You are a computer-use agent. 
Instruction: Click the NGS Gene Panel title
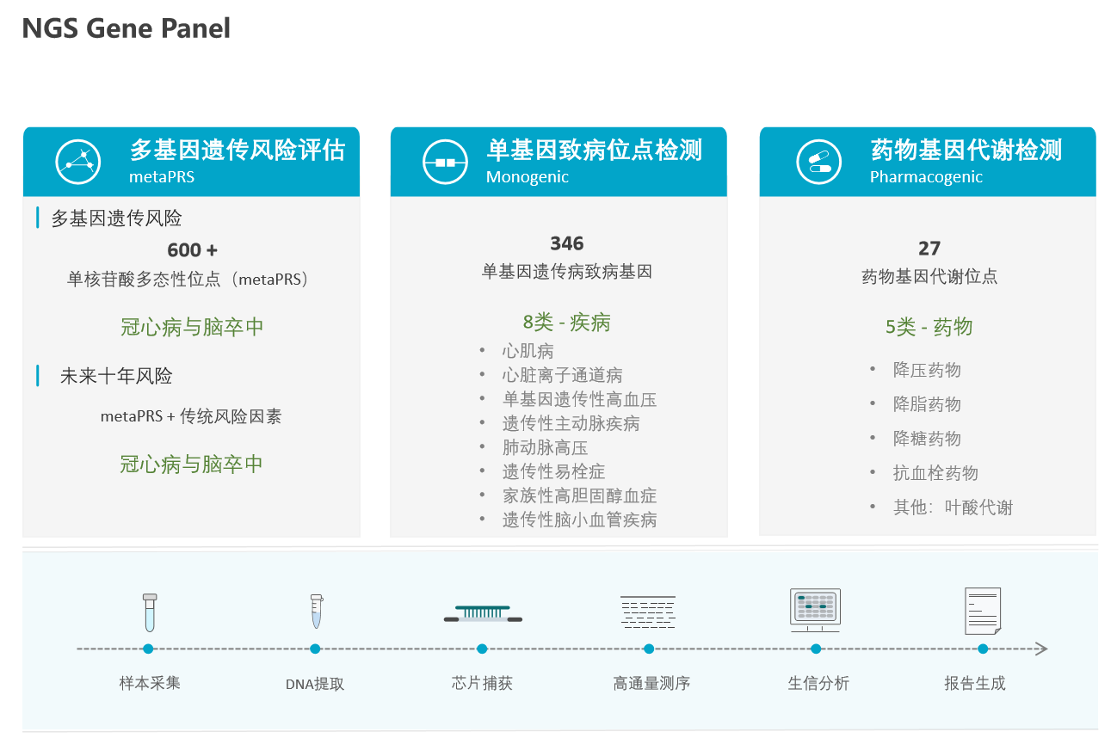click(x=126, y=28)
